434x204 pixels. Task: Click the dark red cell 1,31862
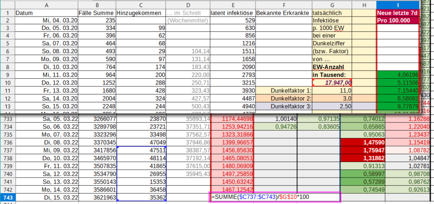pyautogui.click(x=362, y=159)
